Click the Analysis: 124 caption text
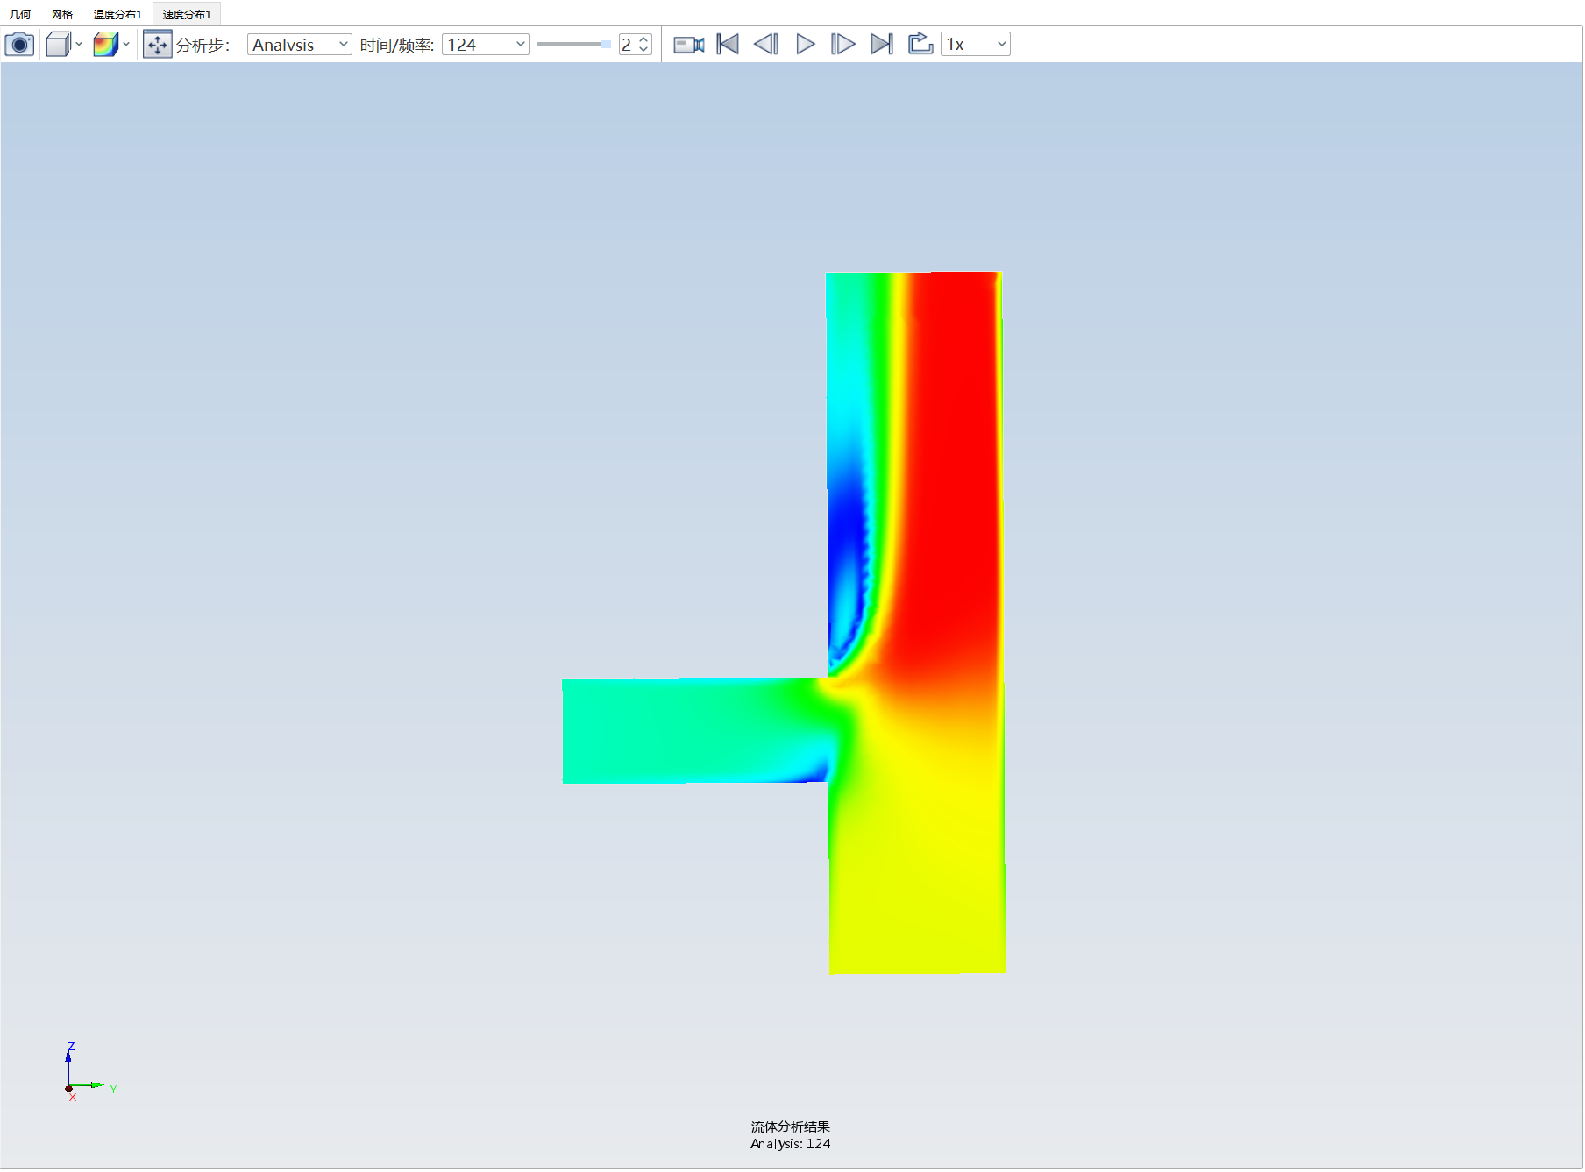This screenshot has width=1585, height=1172. point(791,1145)
